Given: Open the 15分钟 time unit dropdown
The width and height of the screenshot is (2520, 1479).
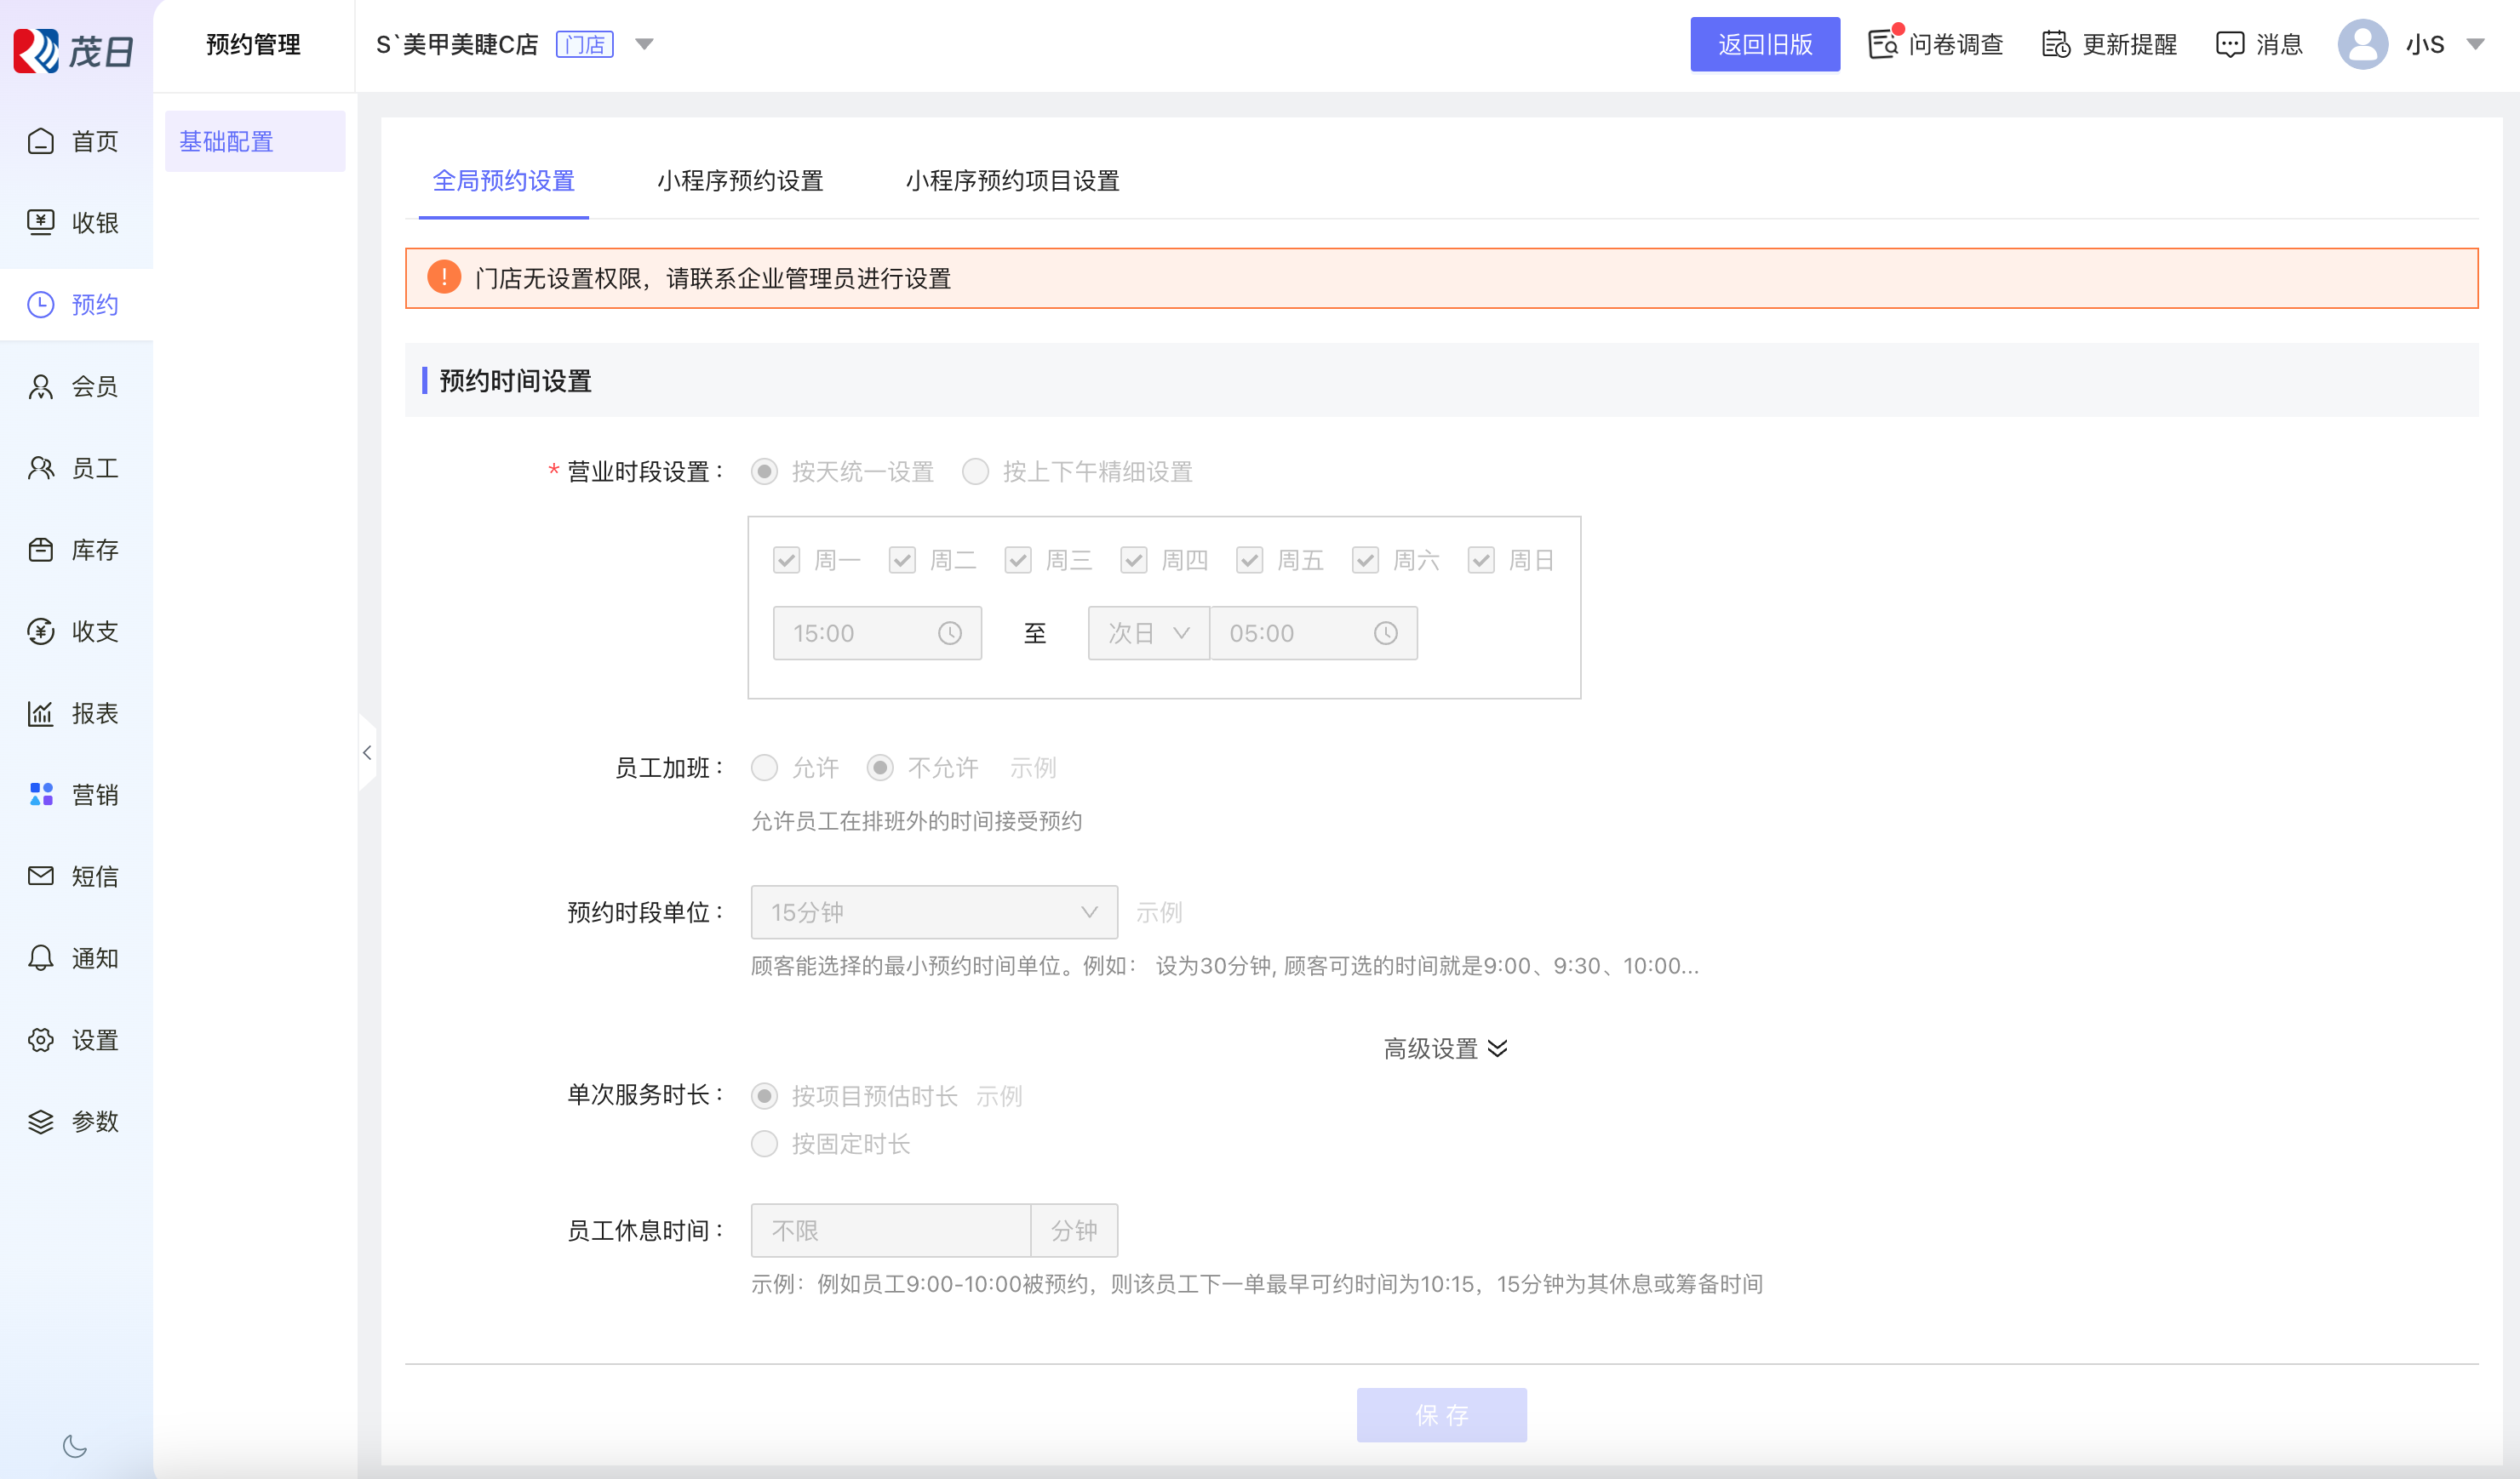Looking at the screenshot, I should pos(933,912).
